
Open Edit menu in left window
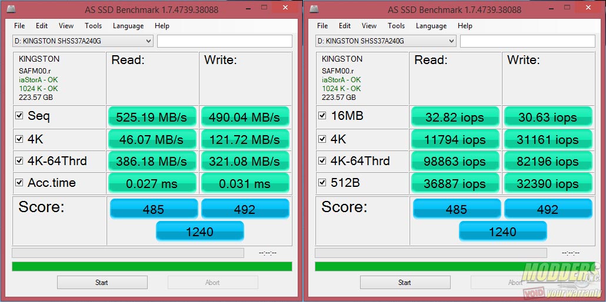click(42, 26)
